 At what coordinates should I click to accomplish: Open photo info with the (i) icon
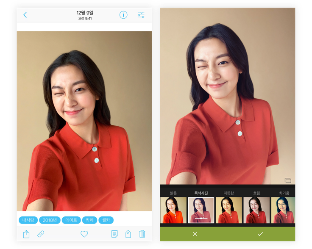click(123, 15)
